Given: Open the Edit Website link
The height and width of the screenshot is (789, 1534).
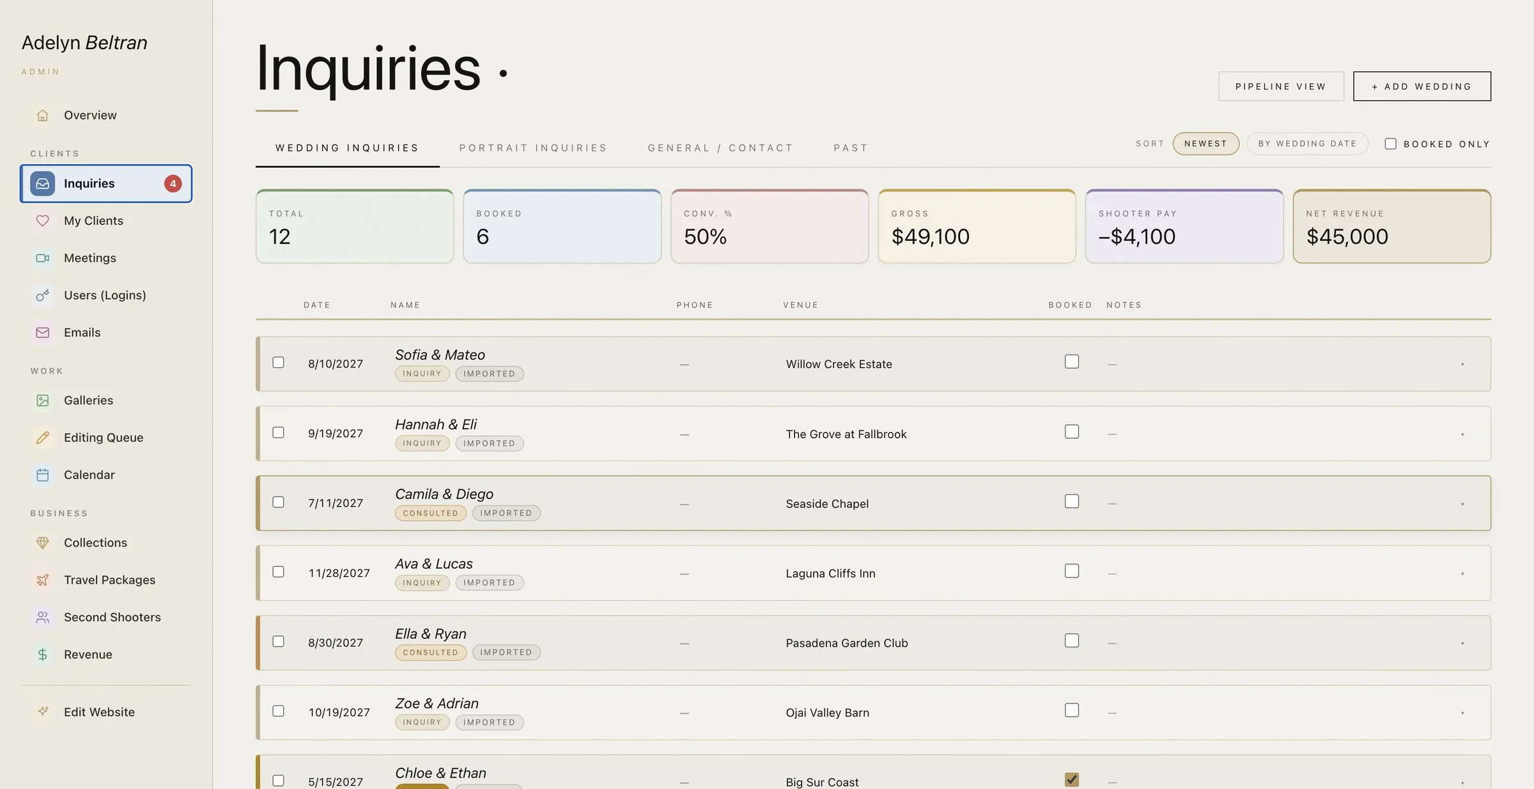Looking at the screenshot, I should pos(106,712).
